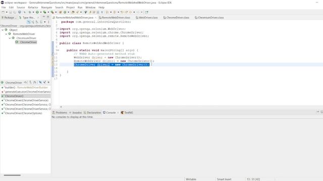Click the Coverage run toolbar icon

click(x=44, y=12)
